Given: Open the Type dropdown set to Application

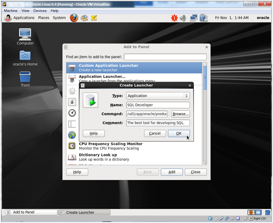Looking at the screenshot, I should point(158,96).
